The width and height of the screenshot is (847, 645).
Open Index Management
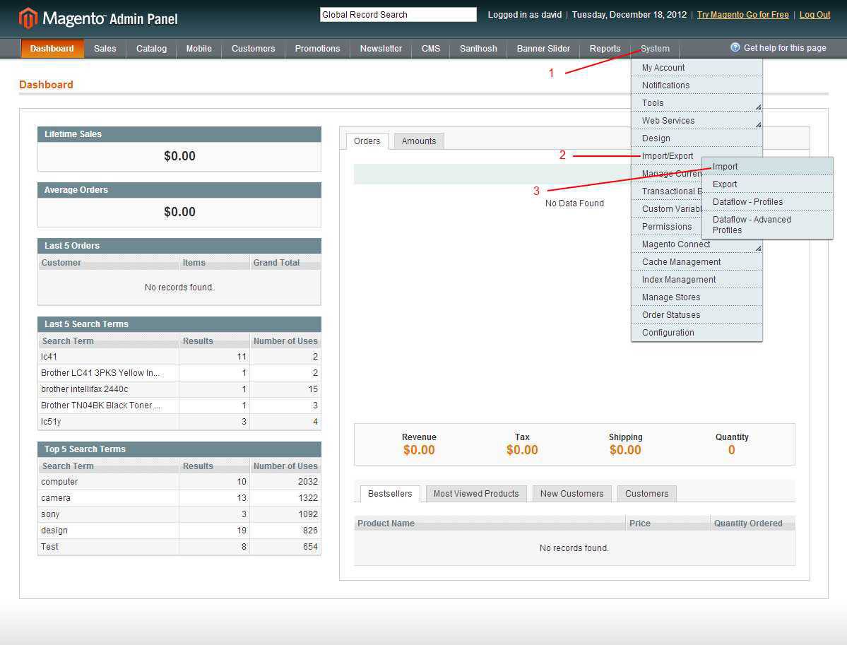tap(678, 279)
